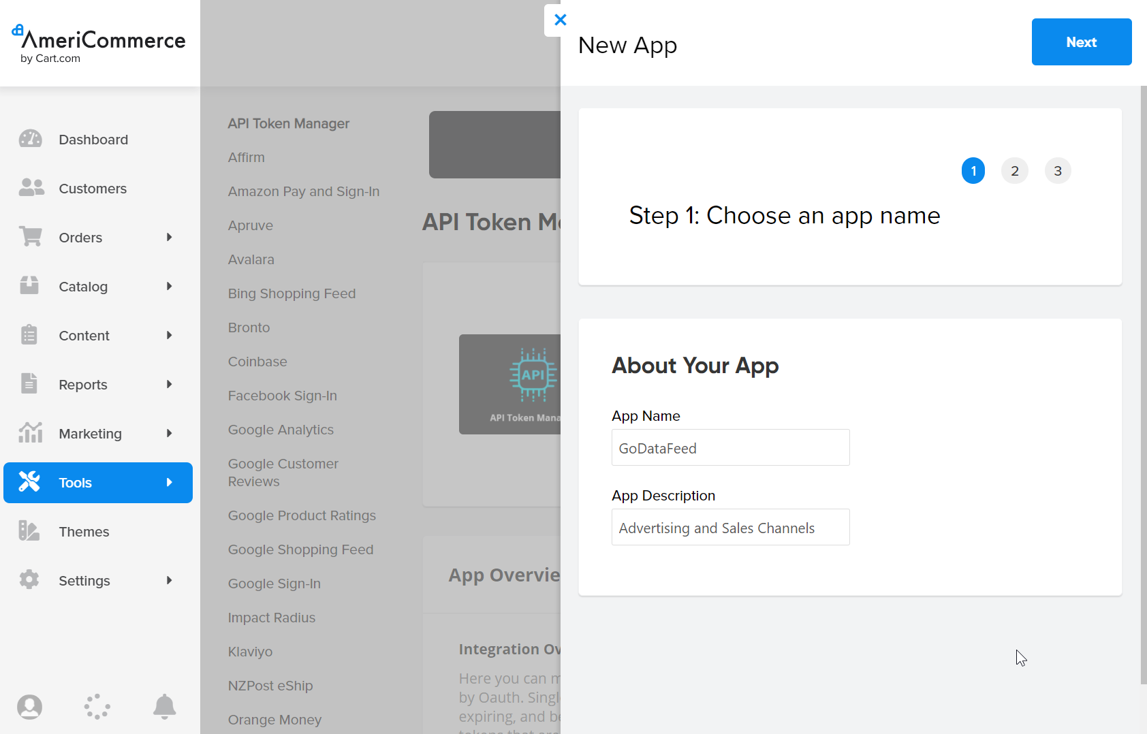1147x734 pixels.
Task: Expand the Settings menu arrow
Action: click(x=170, y=580)
